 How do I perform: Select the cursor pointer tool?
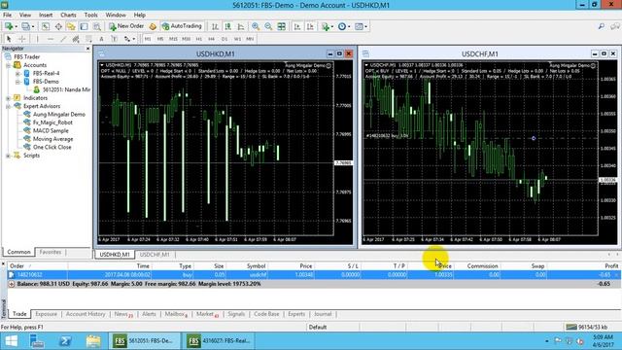coord(9,39)
